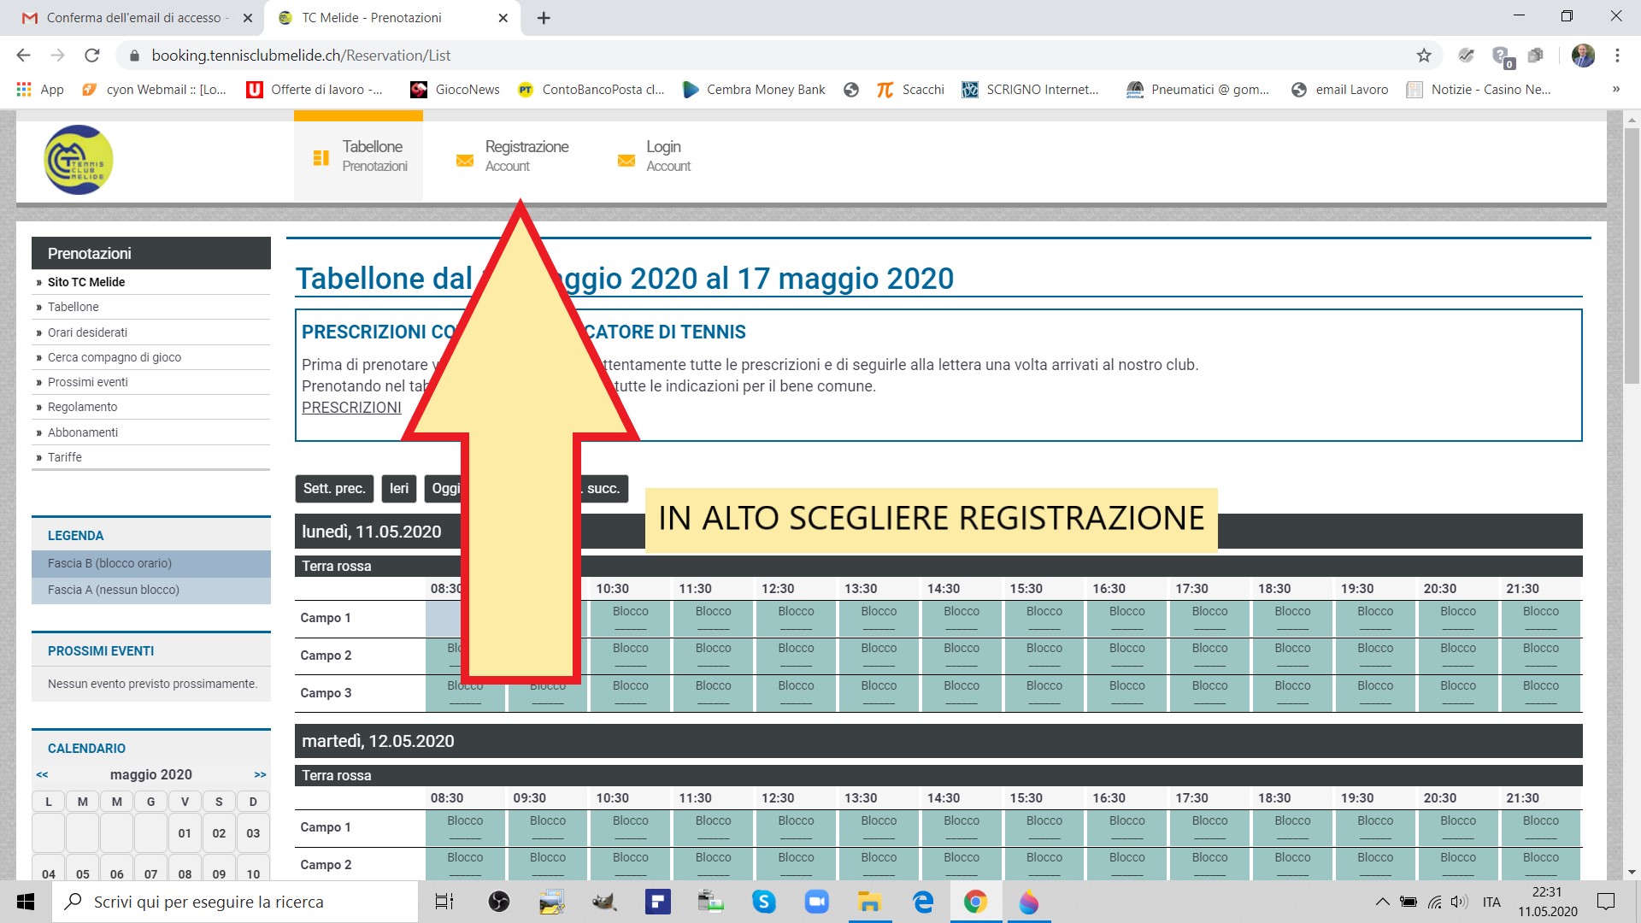Select day 03 in the May calendar

(253, 833)
